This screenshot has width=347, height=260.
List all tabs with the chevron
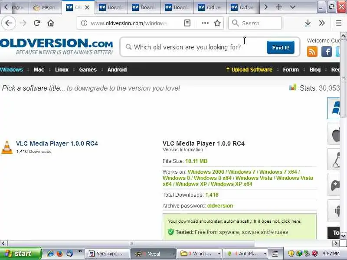tap(292, 7)
